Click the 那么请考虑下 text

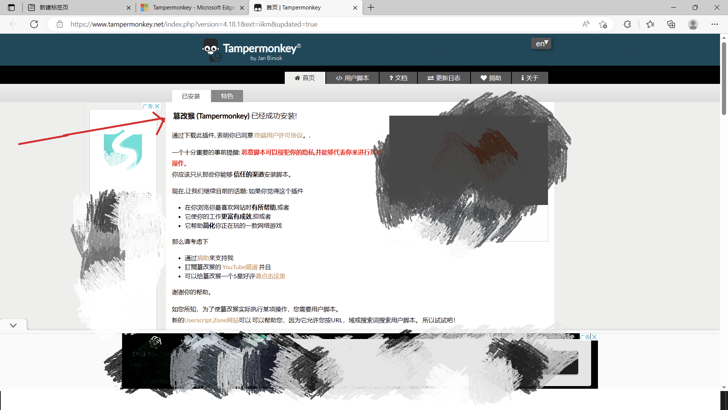pos(190,242)
